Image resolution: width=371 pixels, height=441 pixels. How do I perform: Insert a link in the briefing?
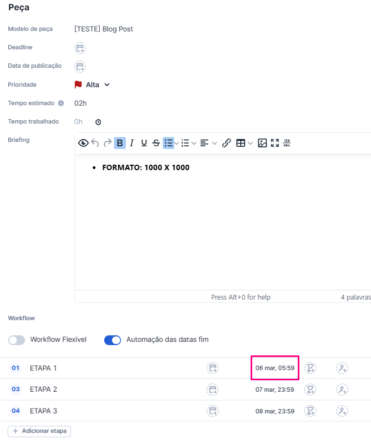tap(227, 143)
